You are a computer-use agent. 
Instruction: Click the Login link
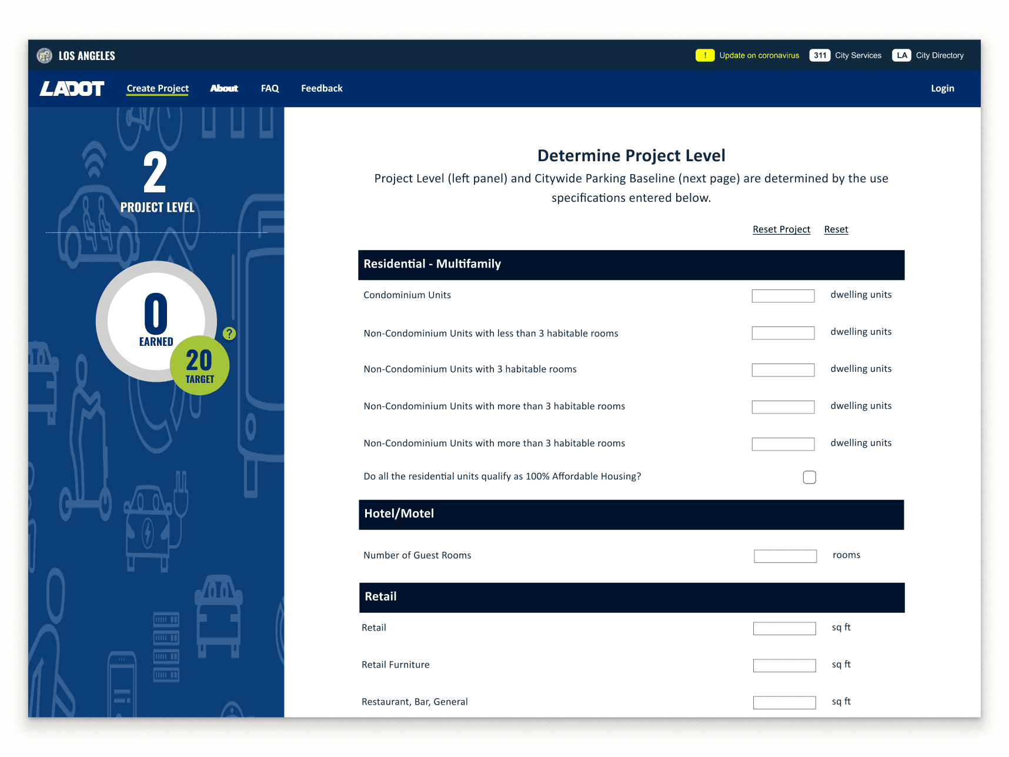tap(942, 88)
